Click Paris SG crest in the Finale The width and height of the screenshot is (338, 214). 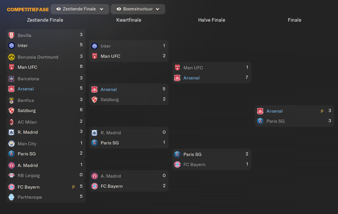[260, 121]
